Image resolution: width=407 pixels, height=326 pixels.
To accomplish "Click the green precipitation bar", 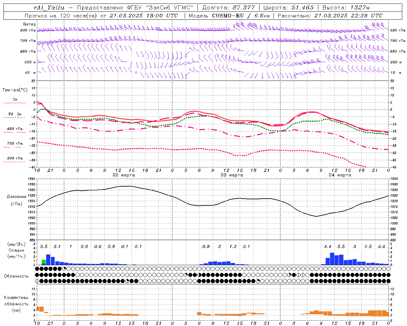I will coord(44,262).
